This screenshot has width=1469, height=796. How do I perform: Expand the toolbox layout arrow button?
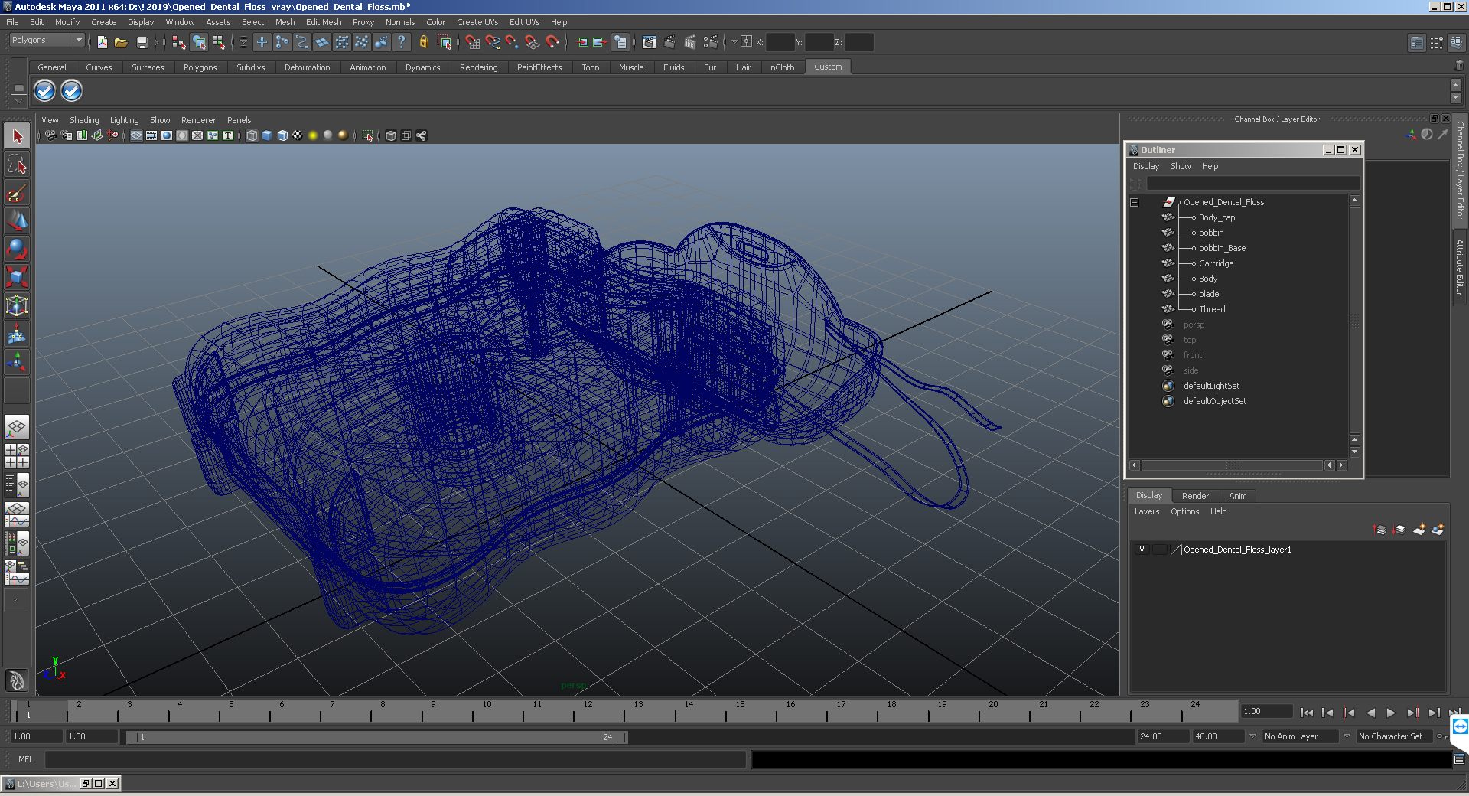pyautogui.click(x=15, y=600)
